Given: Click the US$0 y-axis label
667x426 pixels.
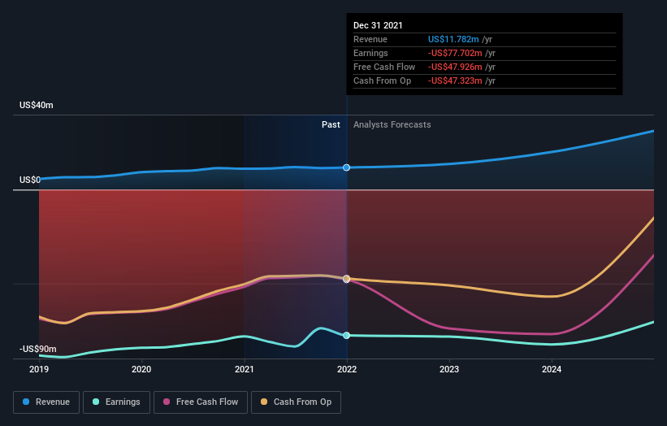Looking at the screenshot, I should click(30, 180).
